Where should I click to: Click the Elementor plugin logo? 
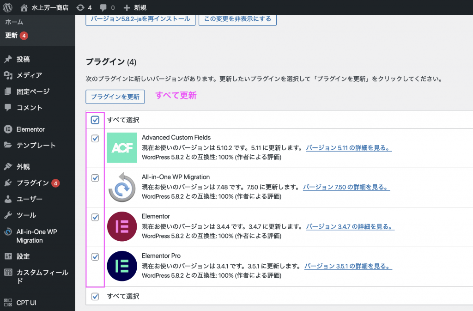coord(122,226)
